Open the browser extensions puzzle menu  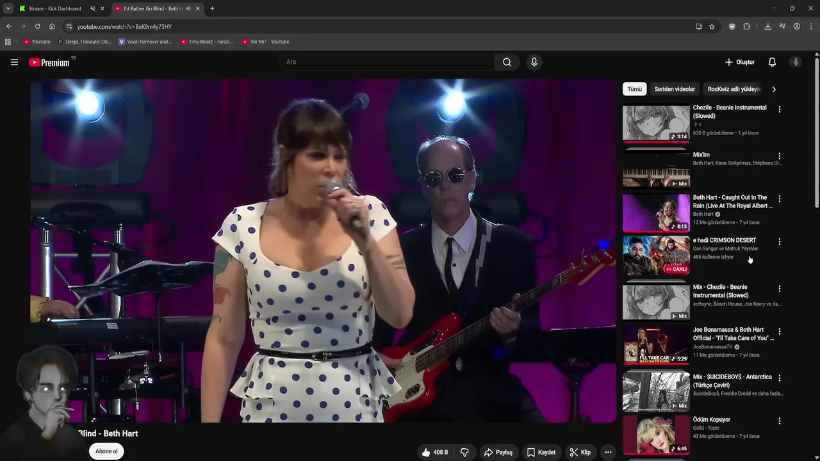[x=746, y=26]
